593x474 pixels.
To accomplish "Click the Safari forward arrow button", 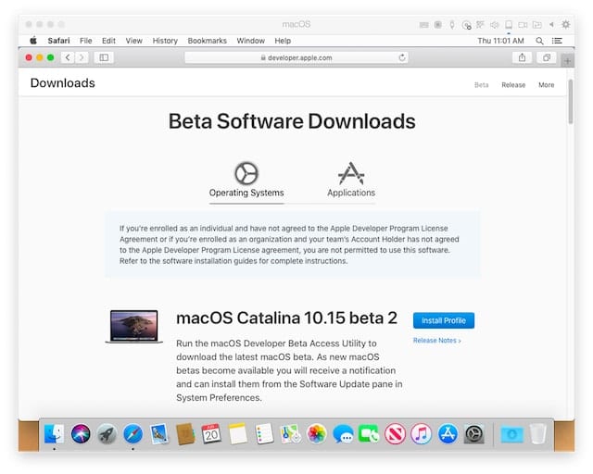I will click(x=82, y=57).
